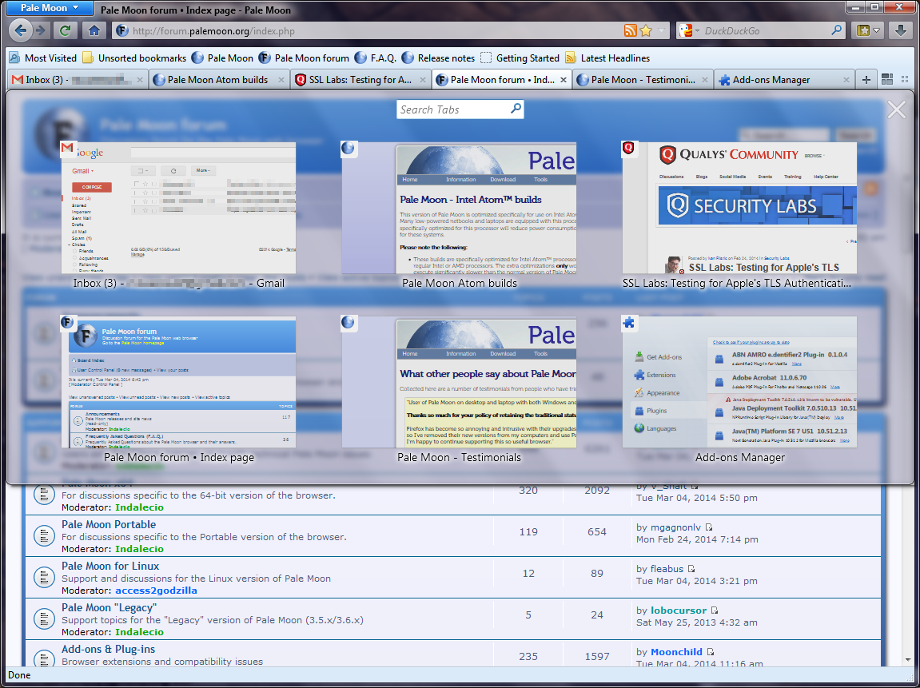Expand the bookmarks dropdown arrow
The height and width of the screenshot is (688, 920).
(x=878, y=30)
